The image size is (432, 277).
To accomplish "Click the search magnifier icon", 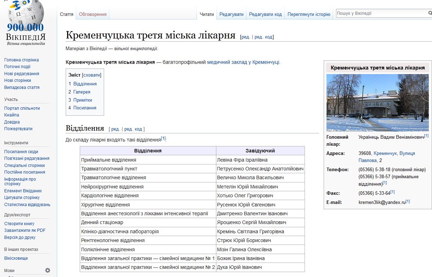I will click(x=430, y=14).
